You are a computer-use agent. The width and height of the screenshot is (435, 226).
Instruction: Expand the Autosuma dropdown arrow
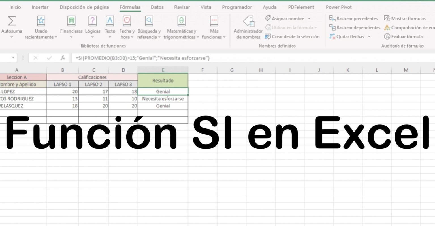point(12,37)
